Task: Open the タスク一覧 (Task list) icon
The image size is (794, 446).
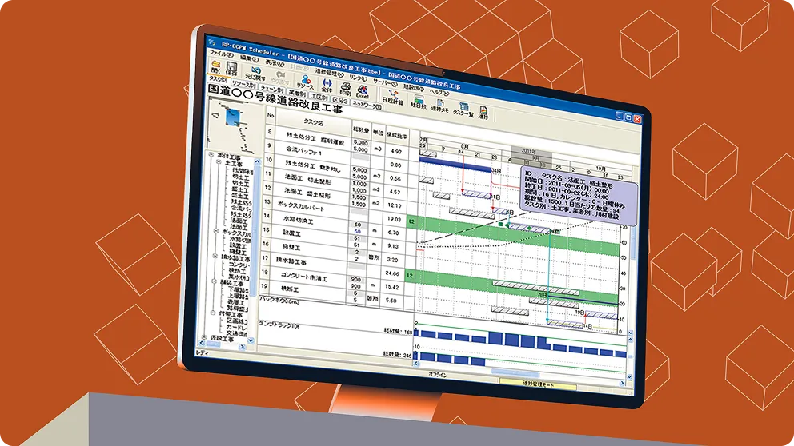Action: click(x=463, y=109)
